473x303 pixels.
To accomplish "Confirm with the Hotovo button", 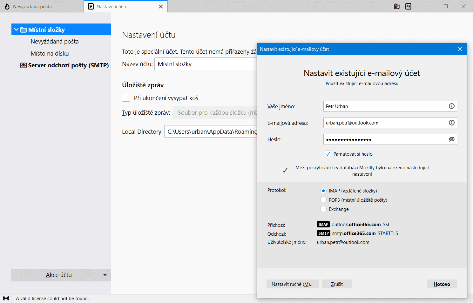I will pyautogui.click(x=442, y=284).
